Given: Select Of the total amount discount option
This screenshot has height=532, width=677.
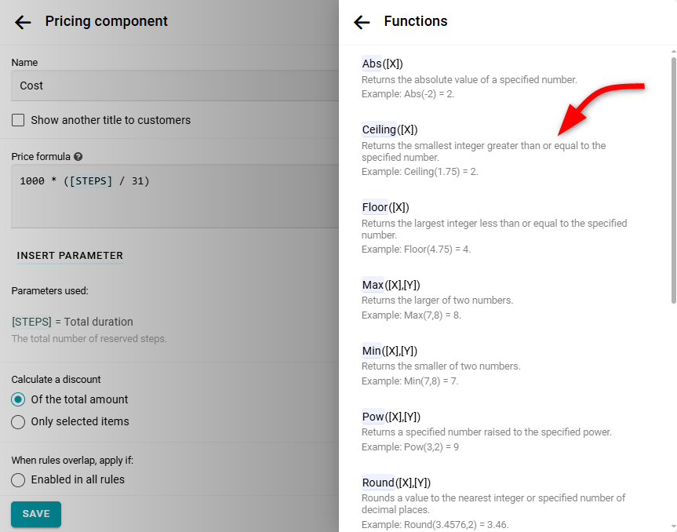Looking at the screenshot, I should pos(18,399).
